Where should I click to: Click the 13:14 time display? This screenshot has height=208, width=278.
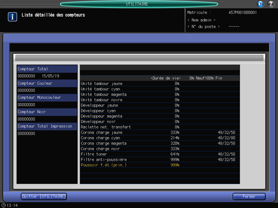(x=12, y=205)
